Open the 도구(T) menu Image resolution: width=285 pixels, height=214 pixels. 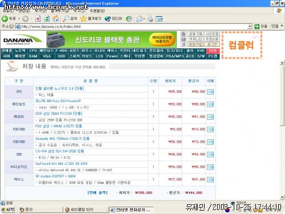[79, 11]
